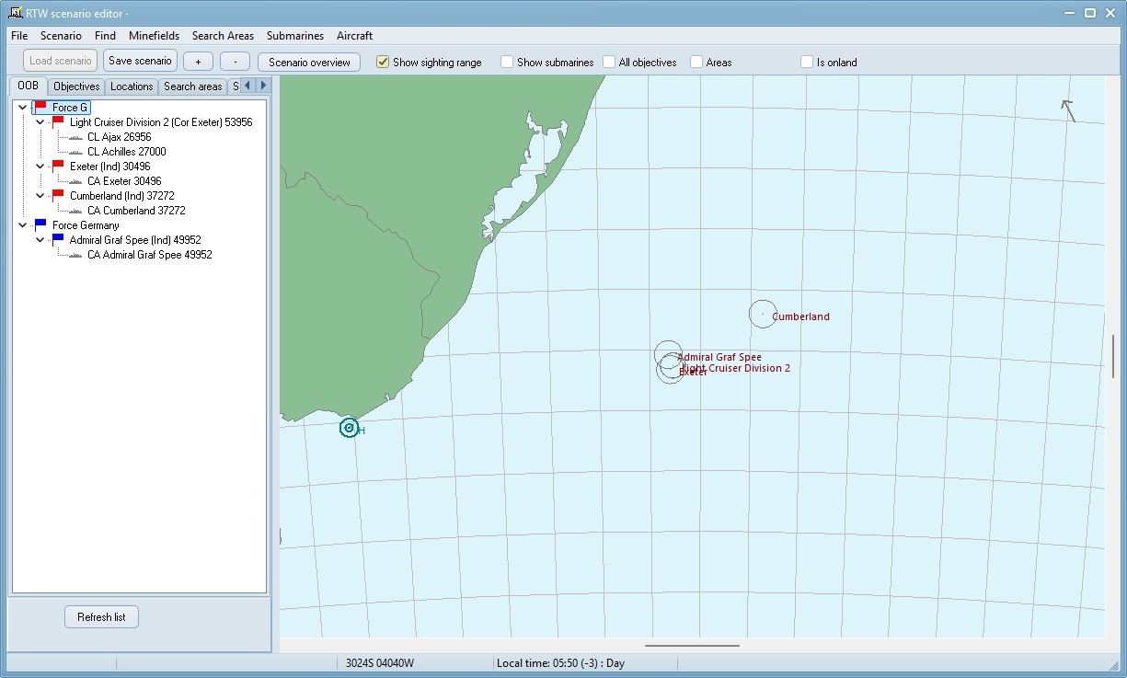Tick the All objectives checkbox
The width and height of the screenshot is (1127, 678).
[609, 63]
